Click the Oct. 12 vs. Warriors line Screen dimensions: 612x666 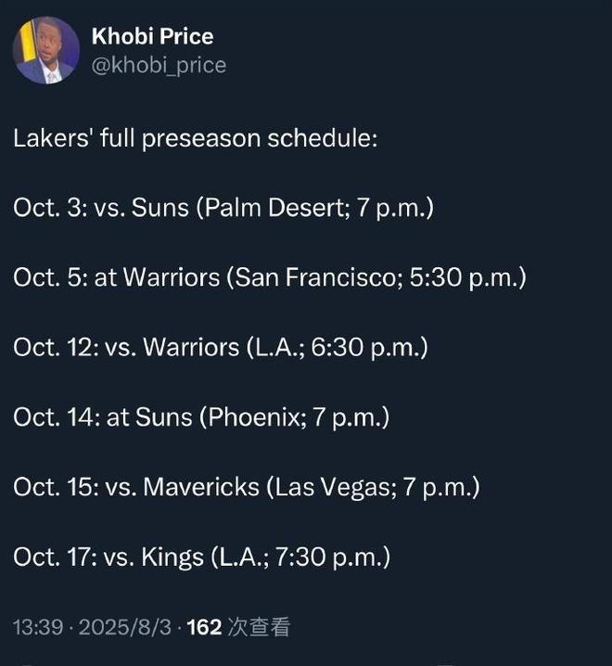pyautogui.click(x=221, y=348)
